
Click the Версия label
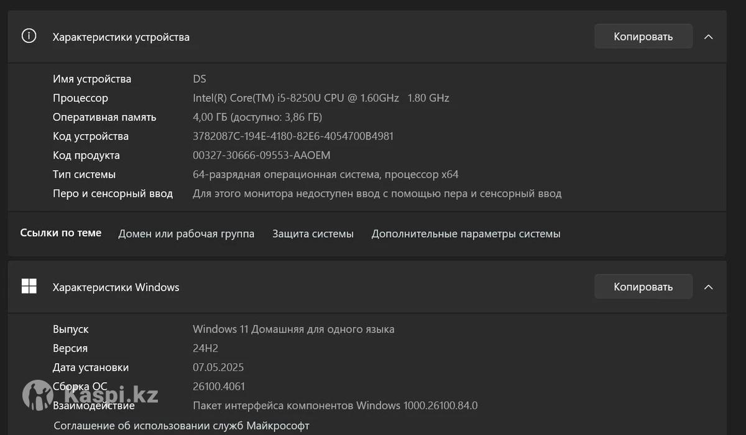(x=70, y=348)
